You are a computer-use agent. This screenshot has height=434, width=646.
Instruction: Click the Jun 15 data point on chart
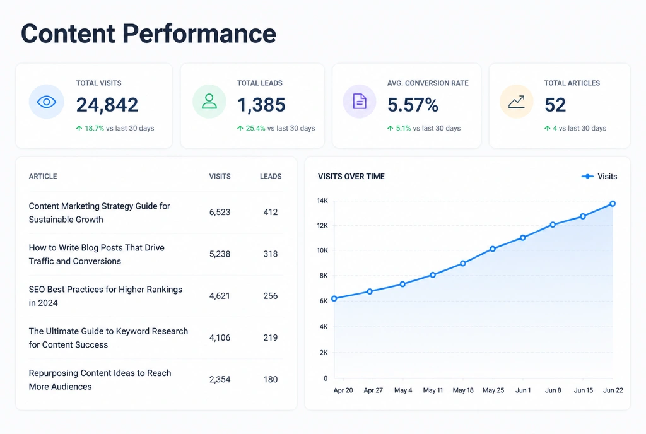point(583,216)
